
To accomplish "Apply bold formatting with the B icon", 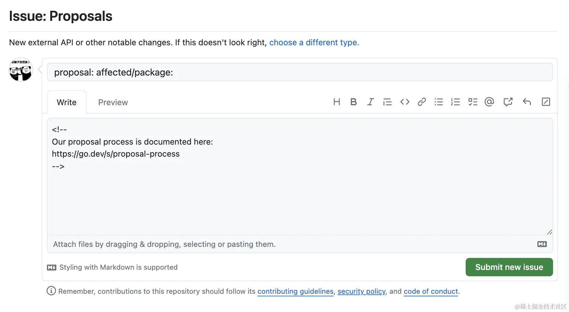I will click(353, 102).
